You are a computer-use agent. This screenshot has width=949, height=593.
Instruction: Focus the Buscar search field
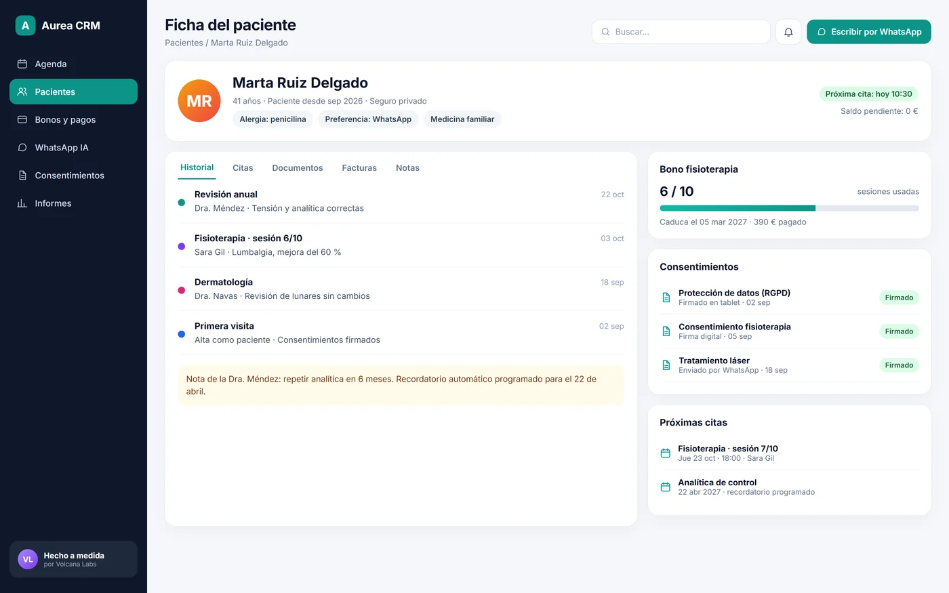point(681,32)
